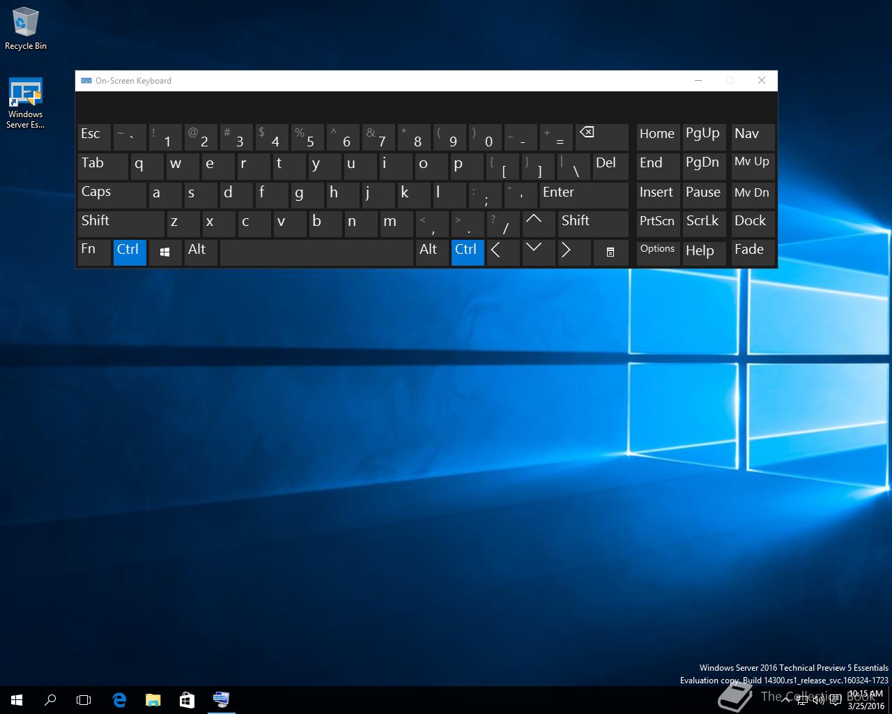Tap the a key
This screenshot has width=892, height=714.
pos(165,195)
